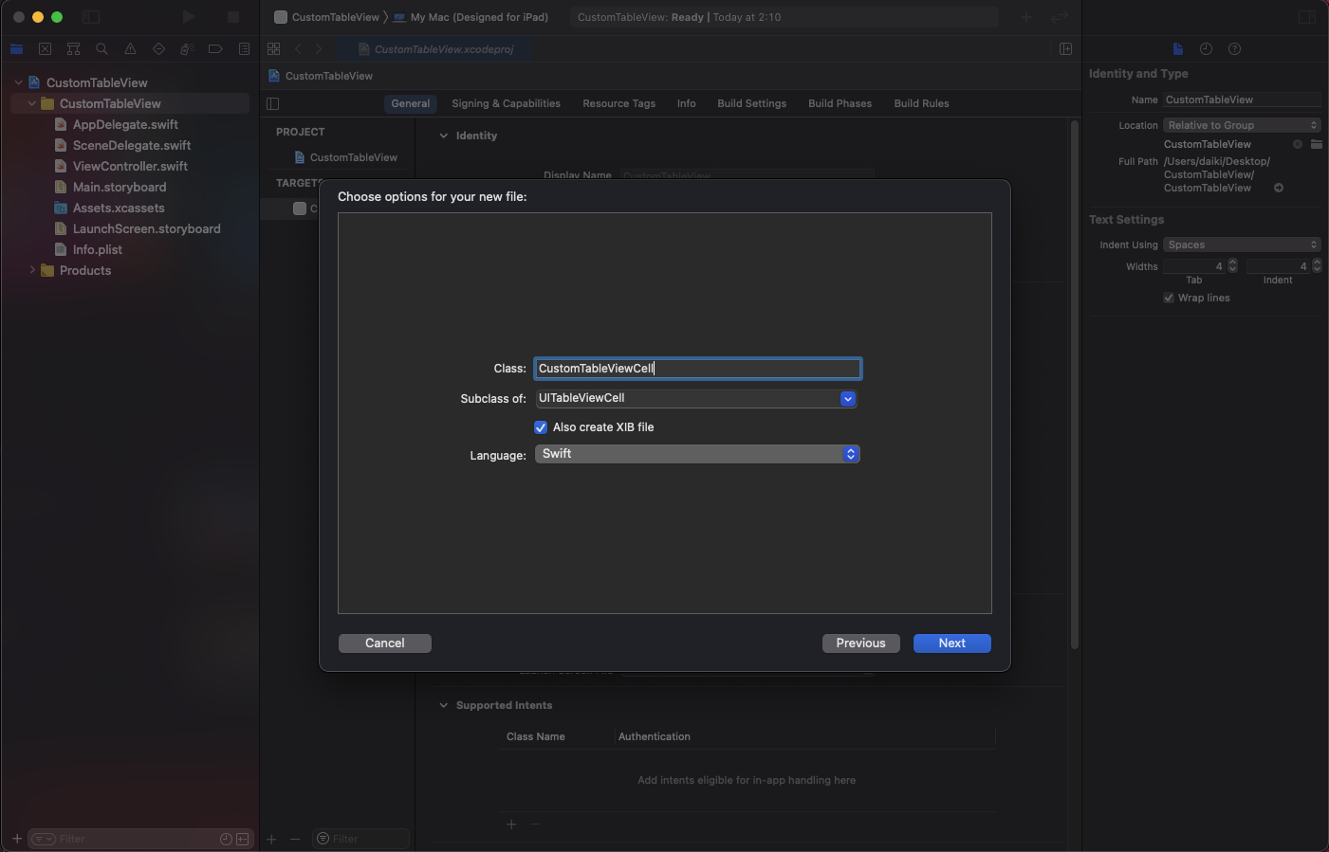The image size is (1329, 852).
Task: Select the Quick Help inspector icon
Action: [x=1234, y=49]
